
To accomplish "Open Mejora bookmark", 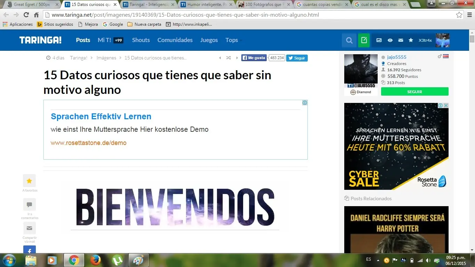I will coord(88,24).
